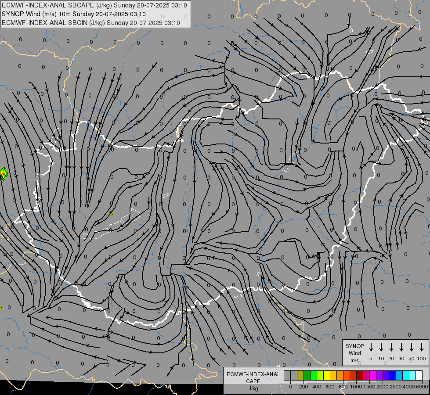The height and width of the screenshot is (395, 430).
Task: Select the white swatch ending the CAPE bar
Action: pyautogui.click(x=419, y=375)
